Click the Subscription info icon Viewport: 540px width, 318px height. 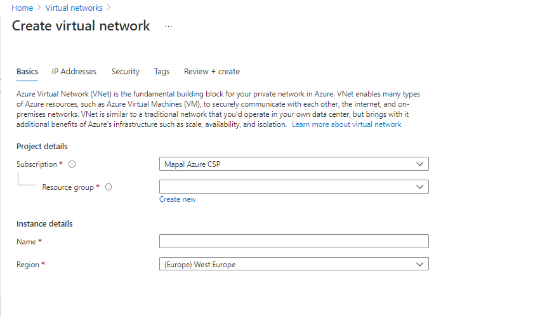[72, 164]
